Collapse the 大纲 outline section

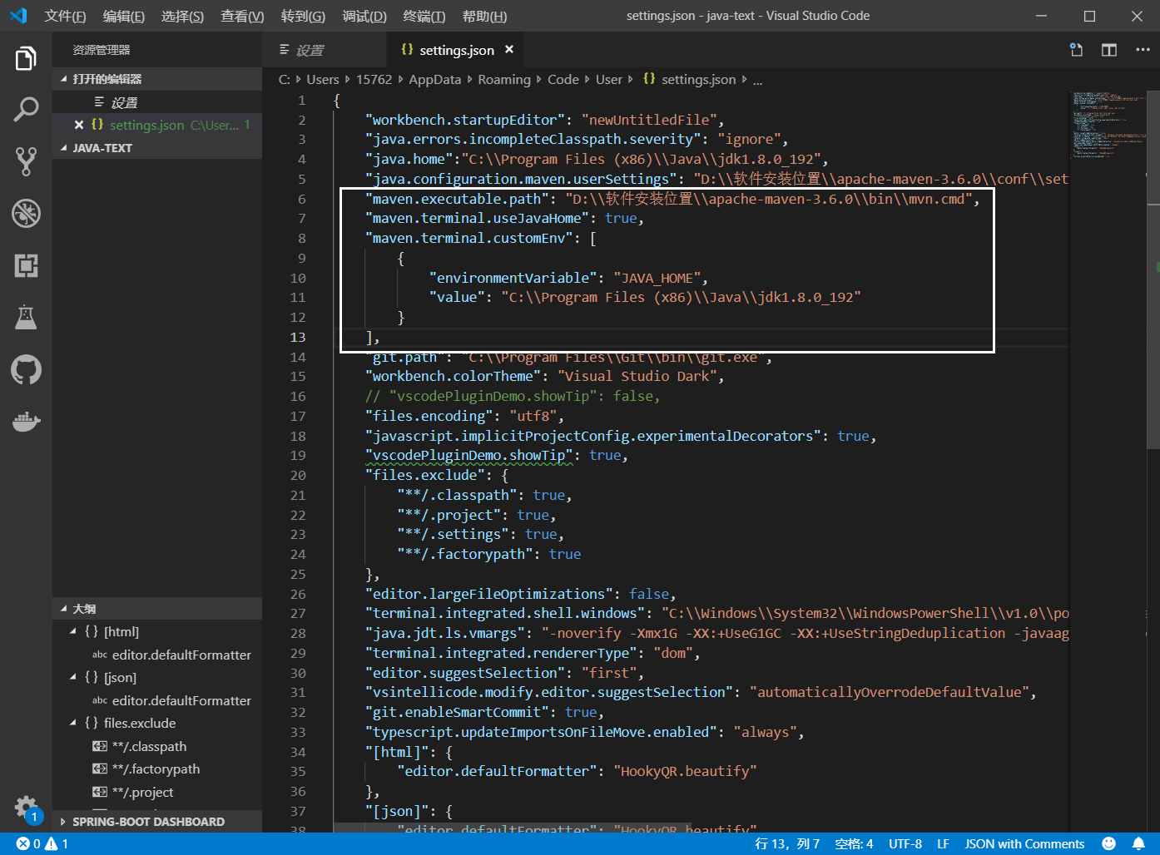(157, 609)
